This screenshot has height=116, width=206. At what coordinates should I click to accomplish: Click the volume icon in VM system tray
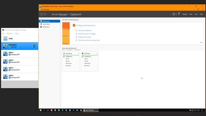pyautogui.click(x=195, y=110)
